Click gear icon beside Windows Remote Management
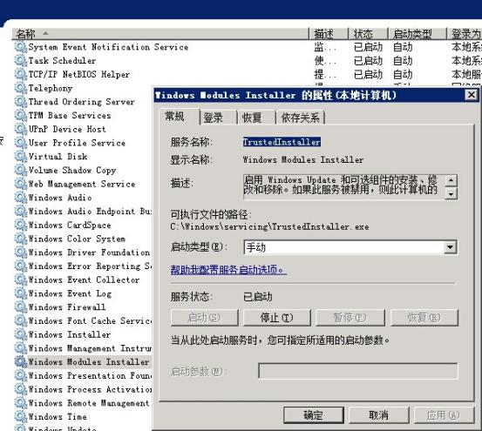This screenshot has width=482, height=431. pyautogui.click(x=21, y=403)
